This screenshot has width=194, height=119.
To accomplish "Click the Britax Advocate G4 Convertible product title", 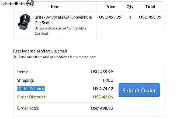I will point(63,20).
